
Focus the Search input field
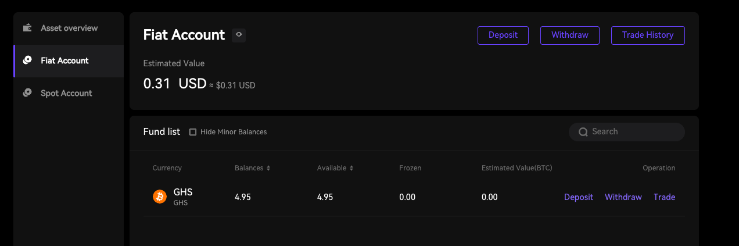(x=633, y=132)
